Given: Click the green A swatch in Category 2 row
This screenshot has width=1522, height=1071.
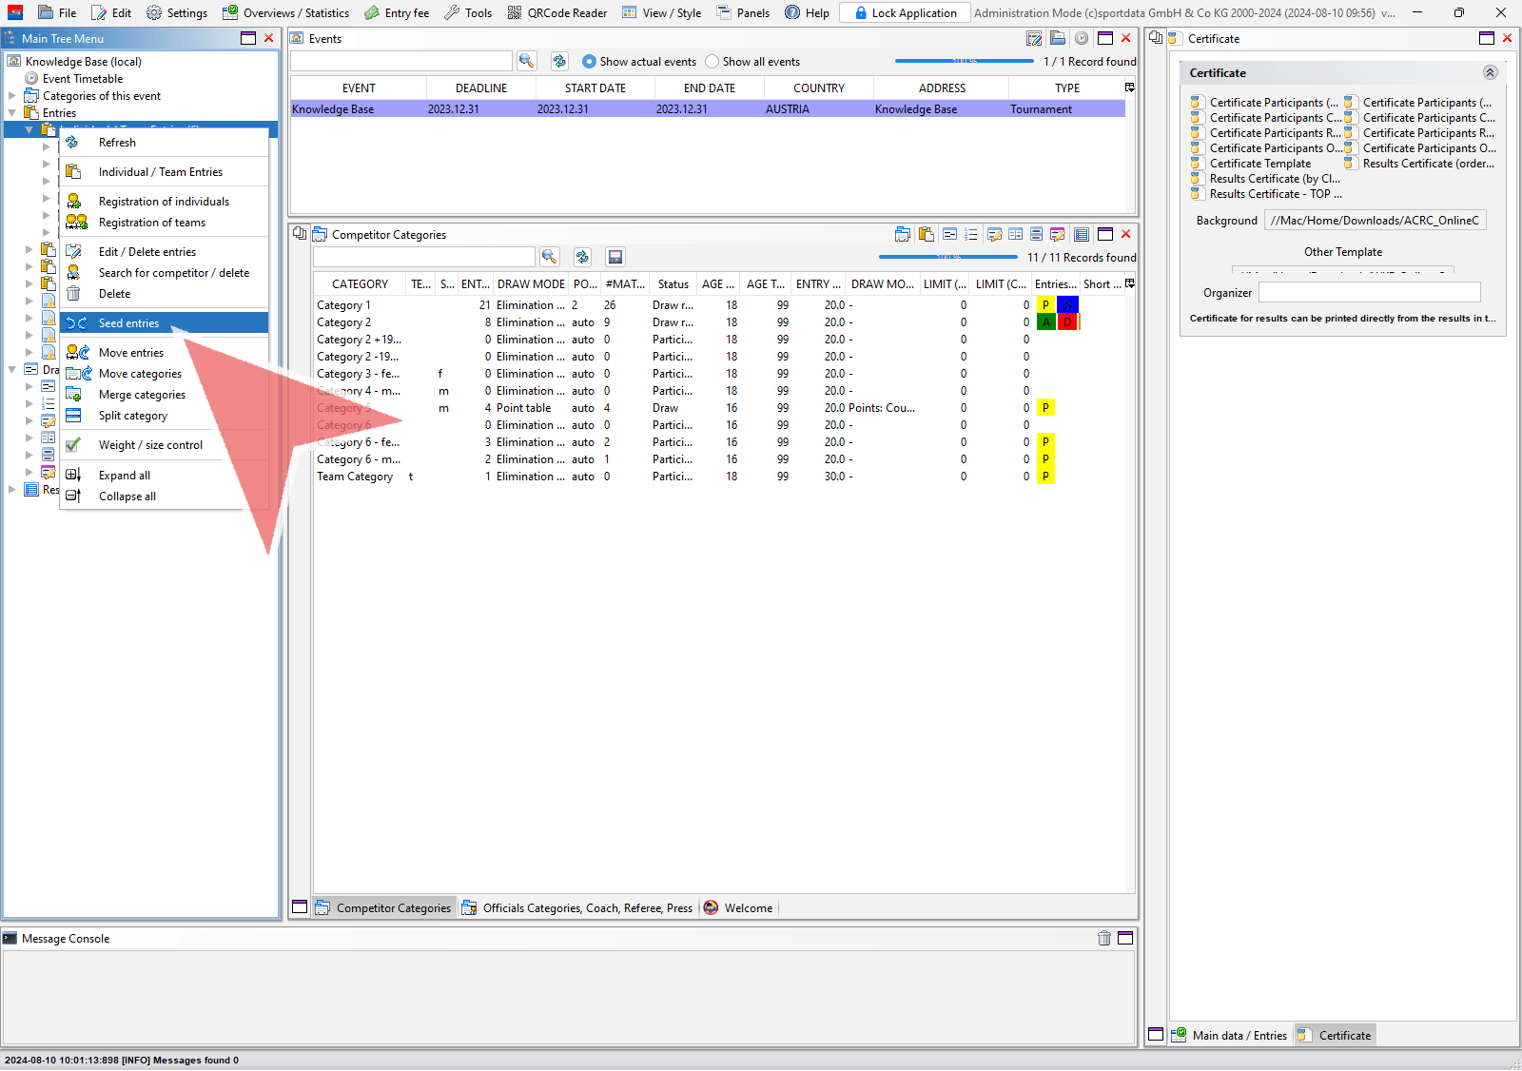Looking at the screenshot, I should tap(1045, 322).
